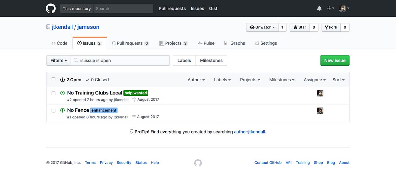Click the plus create-new icon
Screen dimensions: 396x186
(330, 9)
